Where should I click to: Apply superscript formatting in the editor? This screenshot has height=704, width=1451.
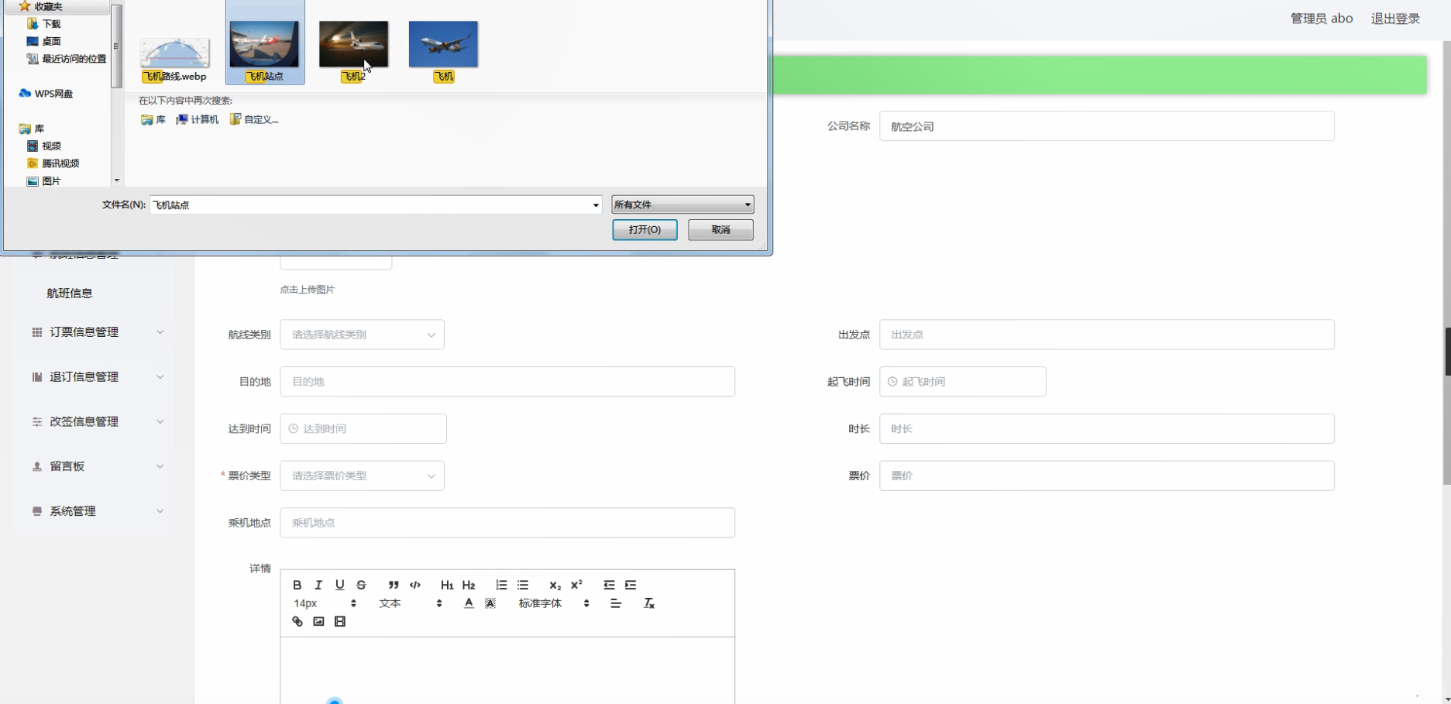pyautogui.click(x=576, y=585)
